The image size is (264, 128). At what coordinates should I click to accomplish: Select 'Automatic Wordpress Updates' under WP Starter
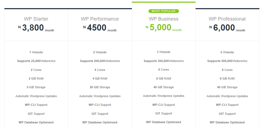[36, 96]
